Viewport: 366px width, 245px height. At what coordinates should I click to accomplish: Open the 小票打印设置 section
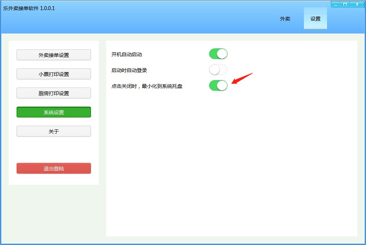pyautogui.click(x=54, y=74)
